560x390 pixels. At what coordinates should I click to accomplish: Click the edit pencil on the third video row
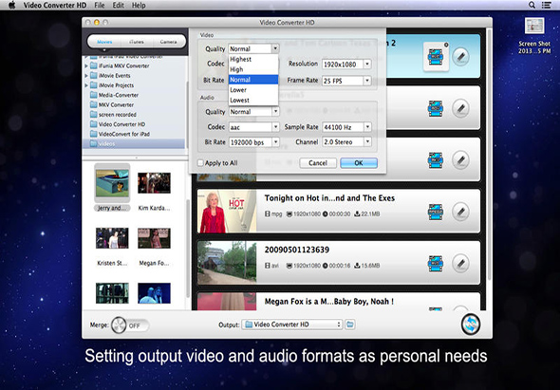[x=460, y=160]
